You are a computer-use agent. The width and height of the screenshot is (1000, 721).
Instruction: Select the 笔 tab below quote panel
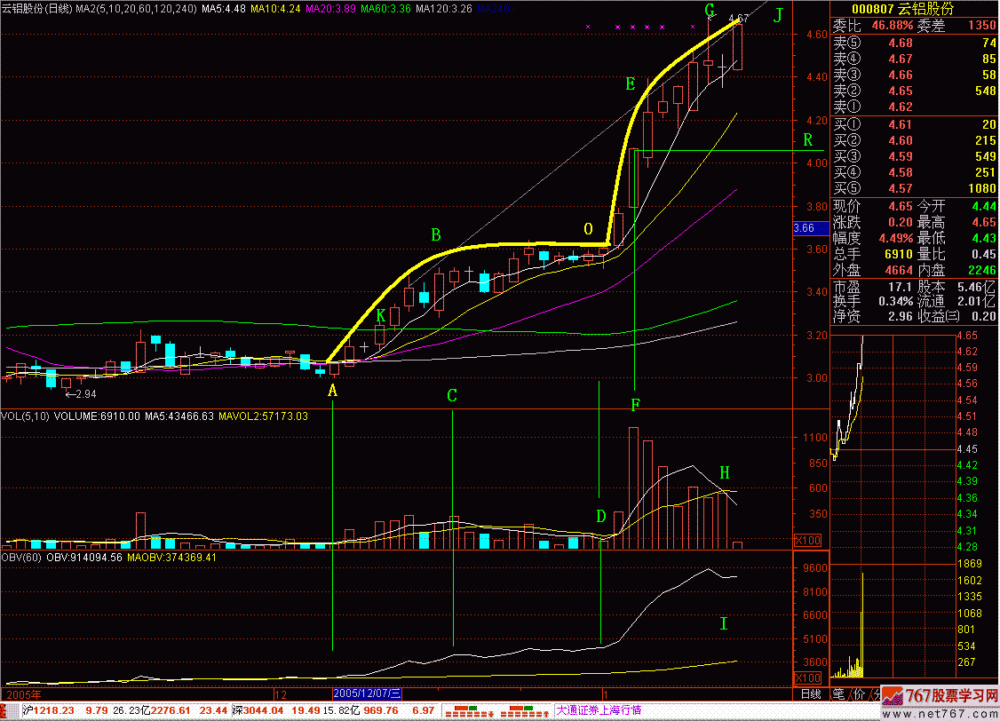[x=837, y=693]
